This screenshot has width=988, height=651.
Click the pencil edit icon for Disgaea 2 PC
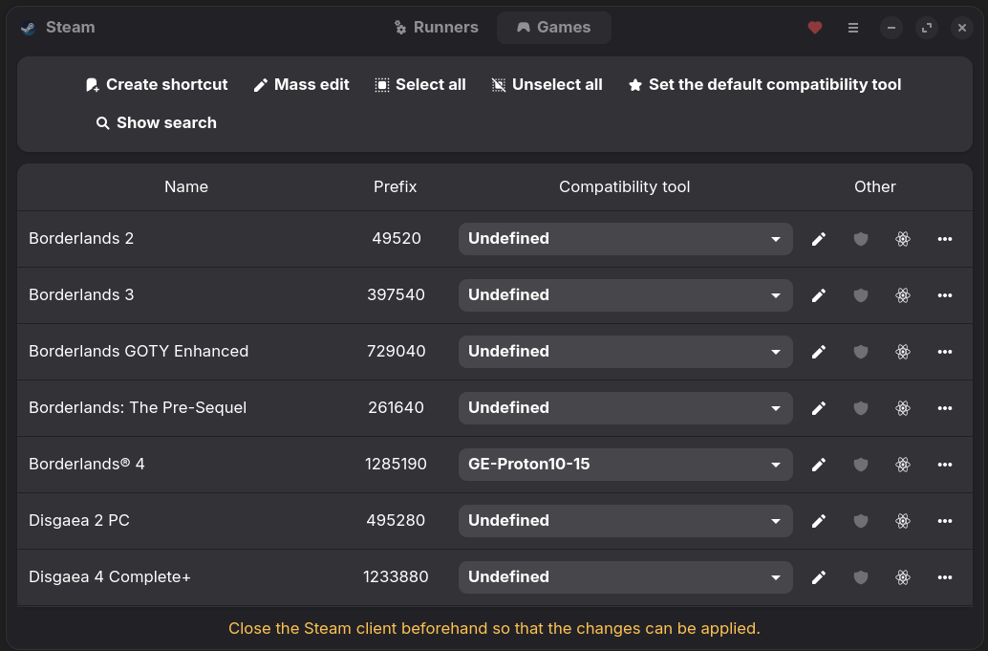coord(818,521)
